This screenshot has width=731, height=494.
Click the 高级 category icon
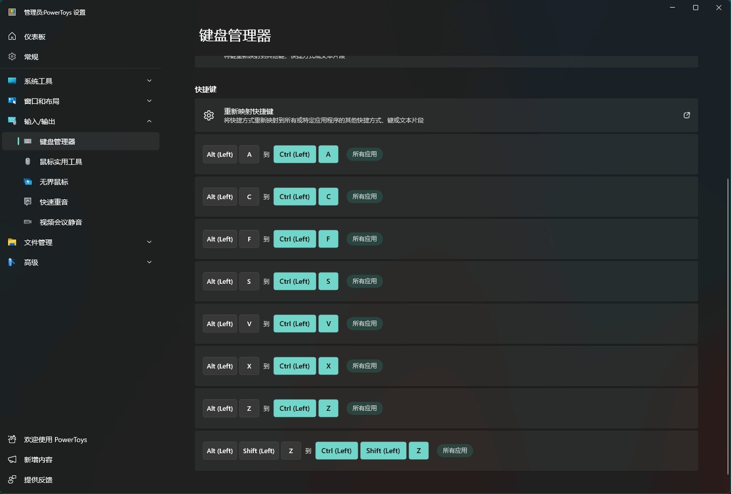click(x=12, y=262)
